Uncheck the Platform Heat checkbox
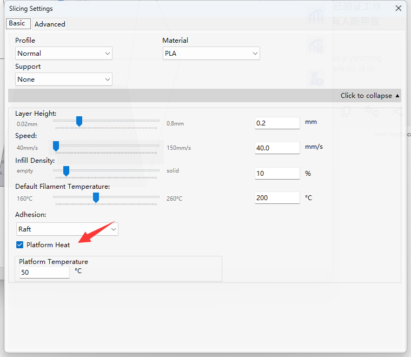 tap(20, 244)
